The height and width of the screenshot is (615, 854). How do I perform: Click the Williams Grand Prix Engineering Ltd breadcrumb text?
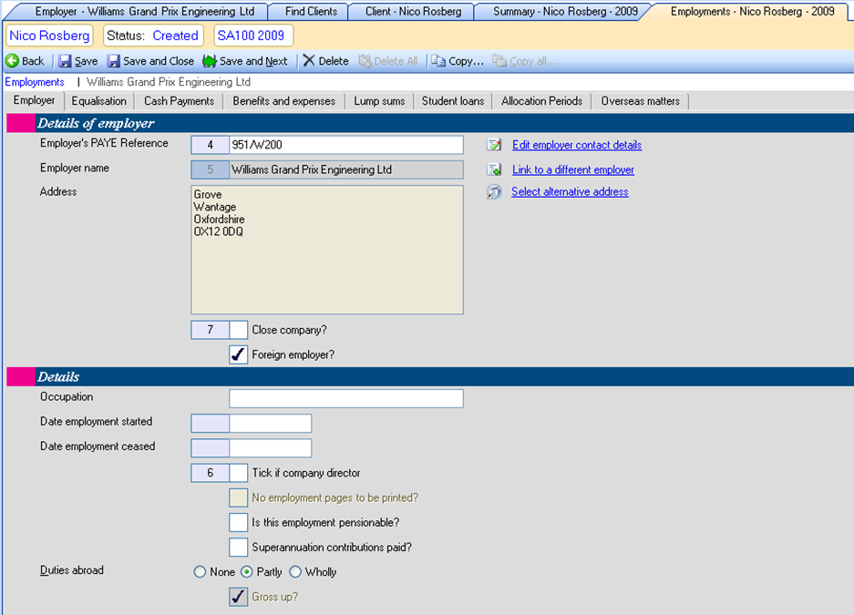(169, 82)
